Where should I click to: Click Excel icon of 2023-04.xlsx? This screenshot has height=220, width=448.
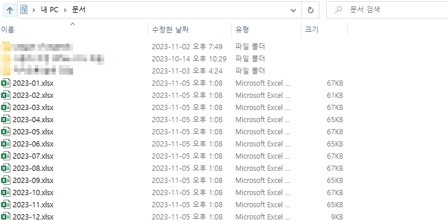[x=6, y=120]
